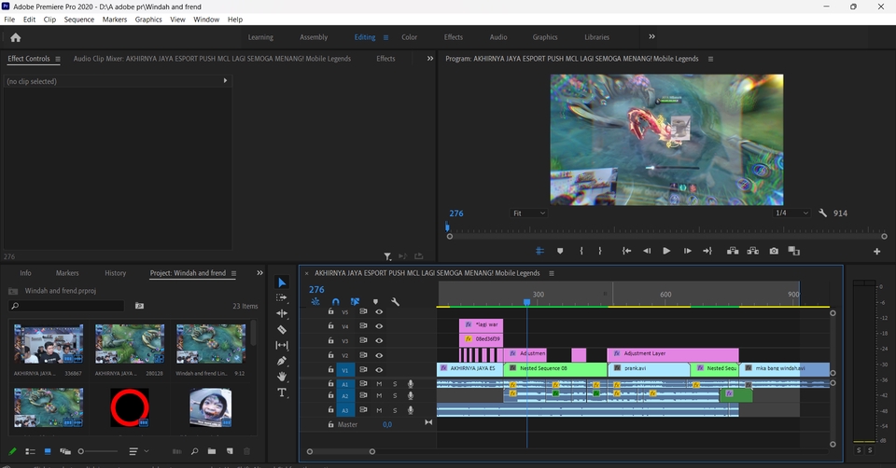Click the Lift button
Screen dimensions: 896x468
(x=733, y=251)
